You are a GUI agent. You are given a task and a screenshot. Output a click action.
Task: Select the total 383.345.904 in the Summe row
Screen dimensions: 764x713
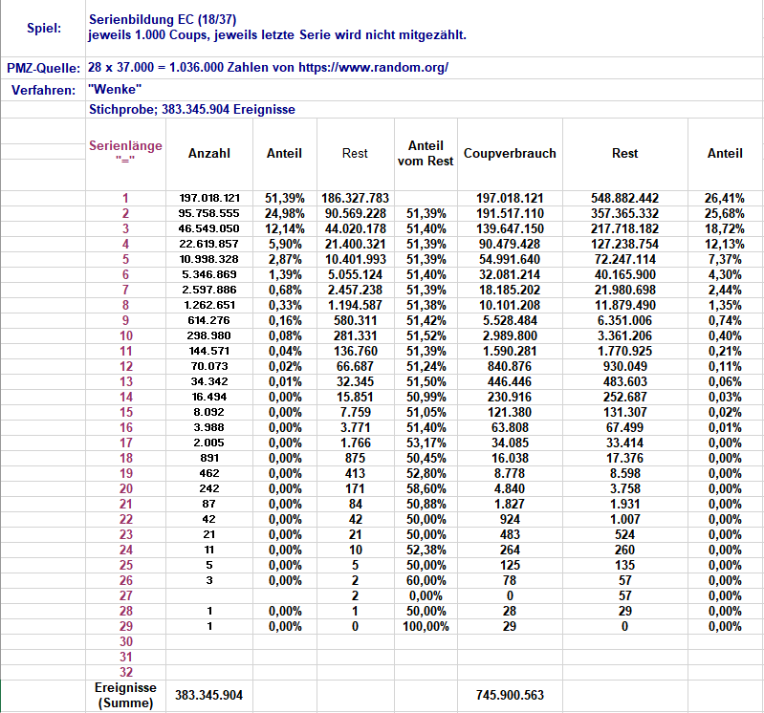coord(209,696)
